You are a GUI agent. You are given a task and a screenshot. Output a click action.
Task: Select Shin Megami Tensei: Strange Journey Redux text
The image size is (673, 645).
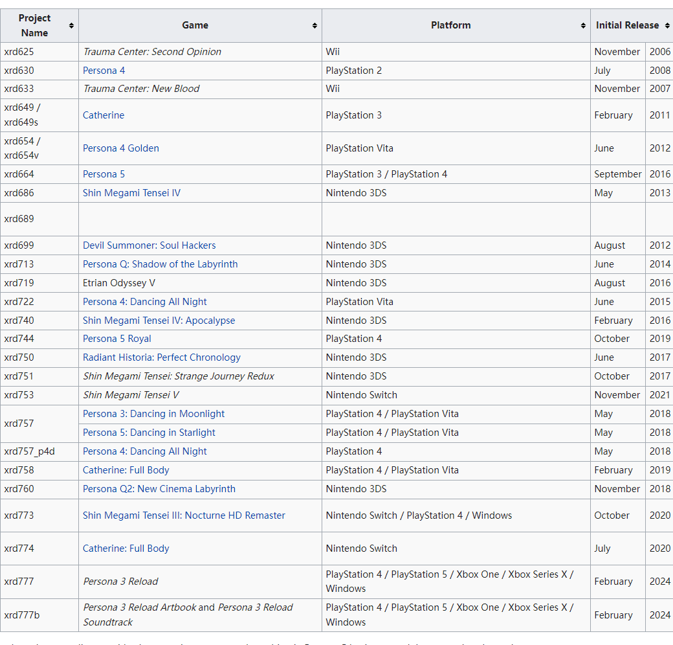179,376
